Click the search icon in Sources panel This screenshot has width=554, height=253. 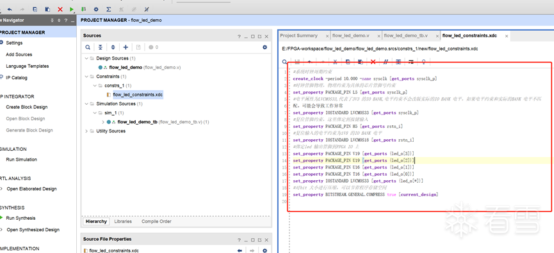pyautogui.click(x=88, y=47)
